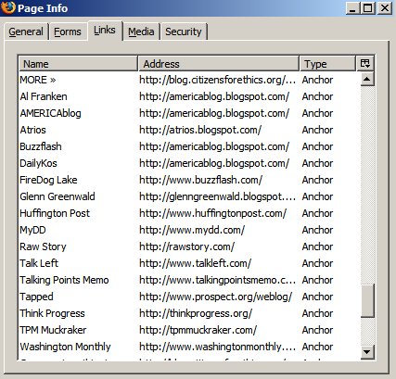The height and width of the screenshot is (379, 396).
Task: Switch to the Forms tab
Action: (68, 32)
